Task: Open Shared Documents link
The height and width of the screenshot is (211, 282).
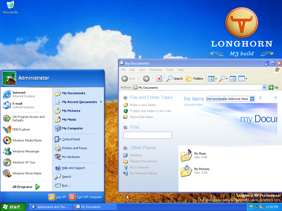Action: (143, 161)
